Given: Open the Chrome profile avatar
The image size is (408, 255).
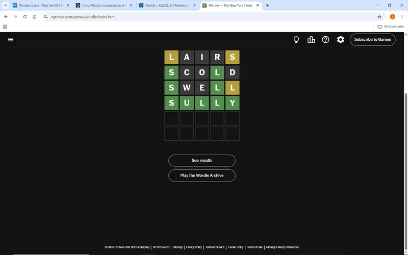Looking at the screenshot, I should pyautogui.click(x=392, y=17).
